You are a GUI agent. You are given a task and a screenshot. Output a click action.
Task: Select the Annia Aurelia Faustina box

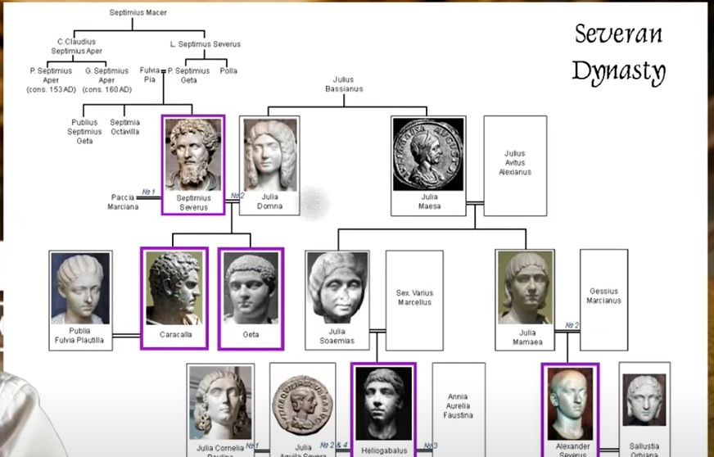(x=459, y=405)
